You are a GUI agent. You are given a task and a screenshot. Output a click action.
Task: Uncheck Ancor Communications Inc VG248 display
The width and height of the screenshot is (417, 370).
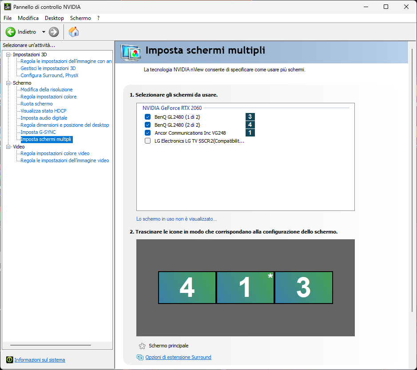point(147,132)
